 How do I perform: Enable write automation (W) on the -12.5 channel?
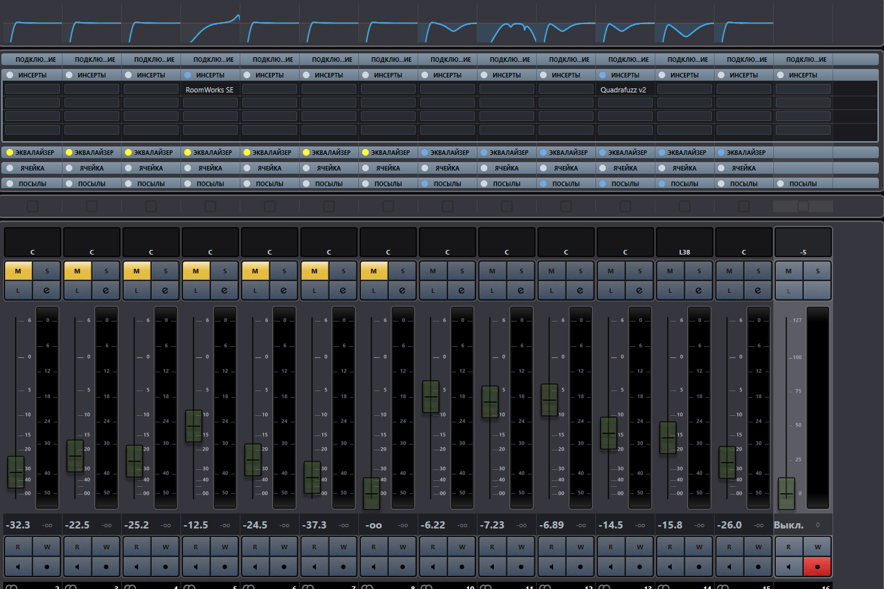pyautogui.click(x=225, y=547)
